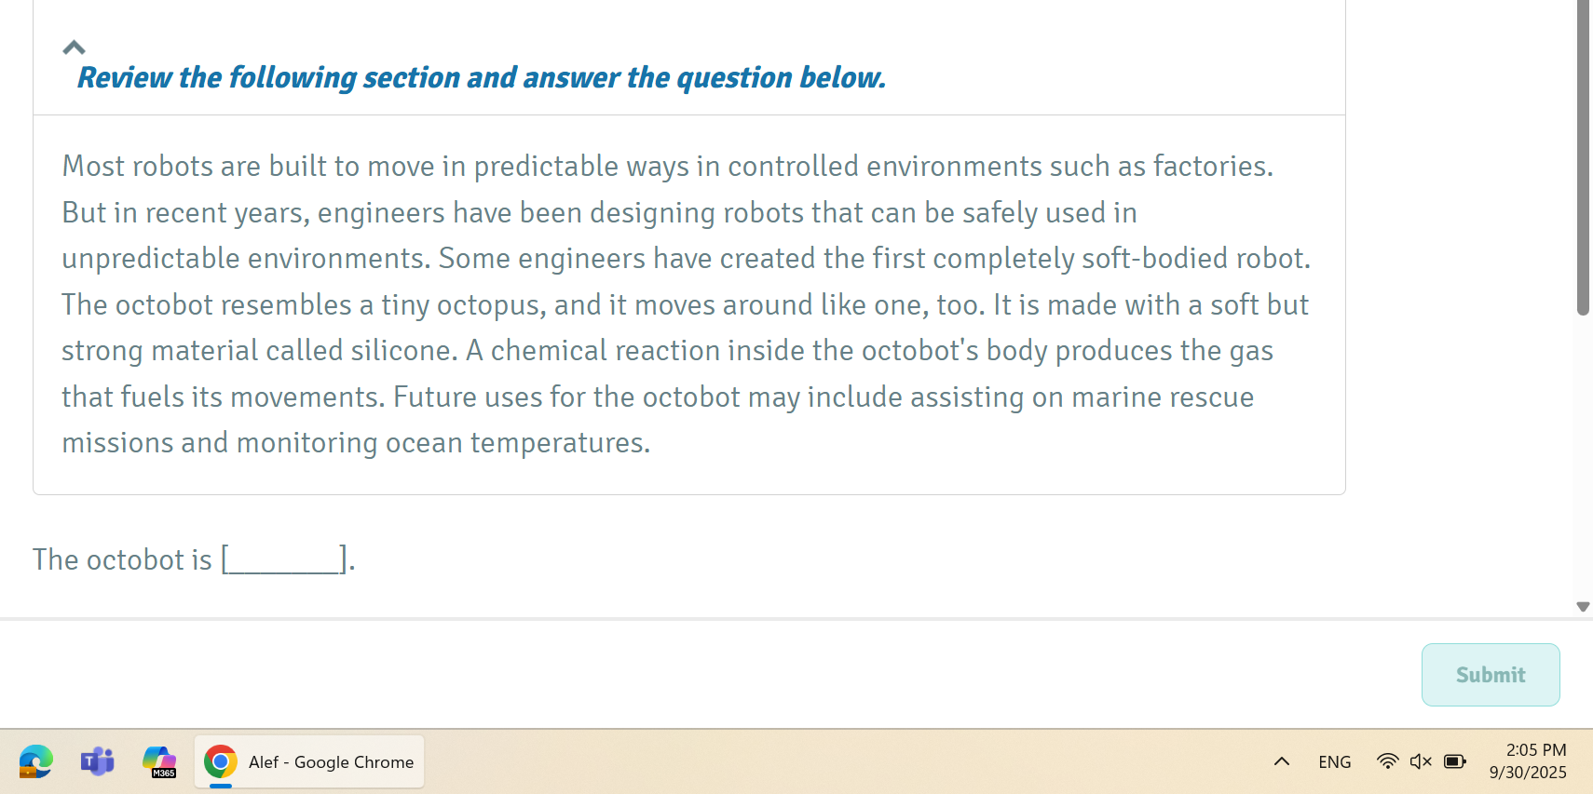Click the word 'factories' in the passage

[x=1211, y=167]
